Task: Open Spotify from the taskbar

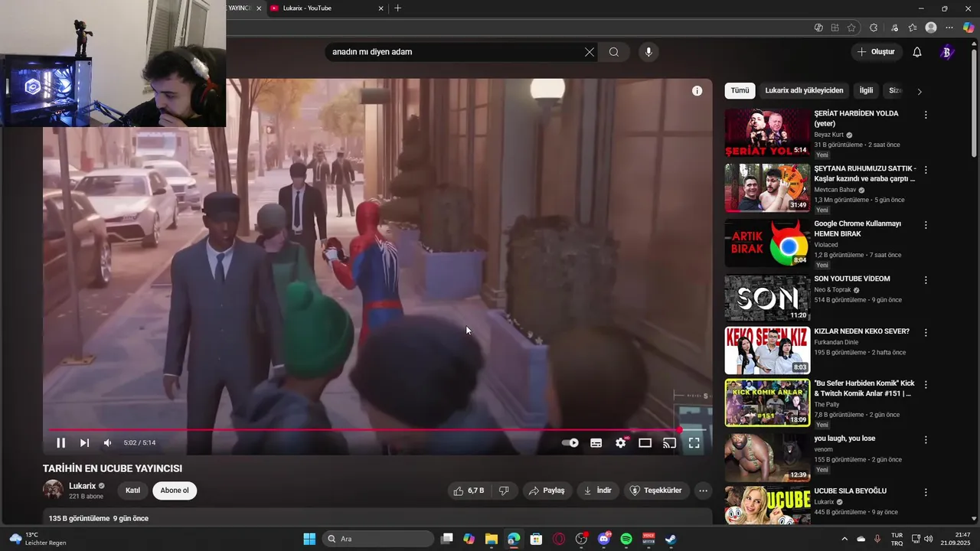Action: pos(626,539)
